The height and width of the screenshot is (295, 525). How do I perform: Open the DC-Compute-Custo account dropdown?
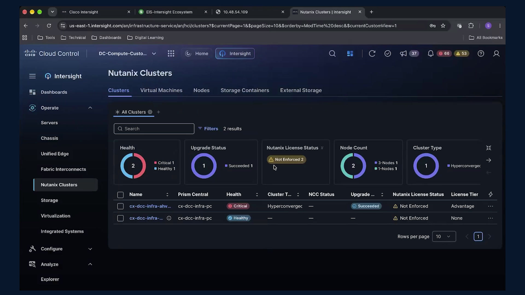[x=127, y=54]
